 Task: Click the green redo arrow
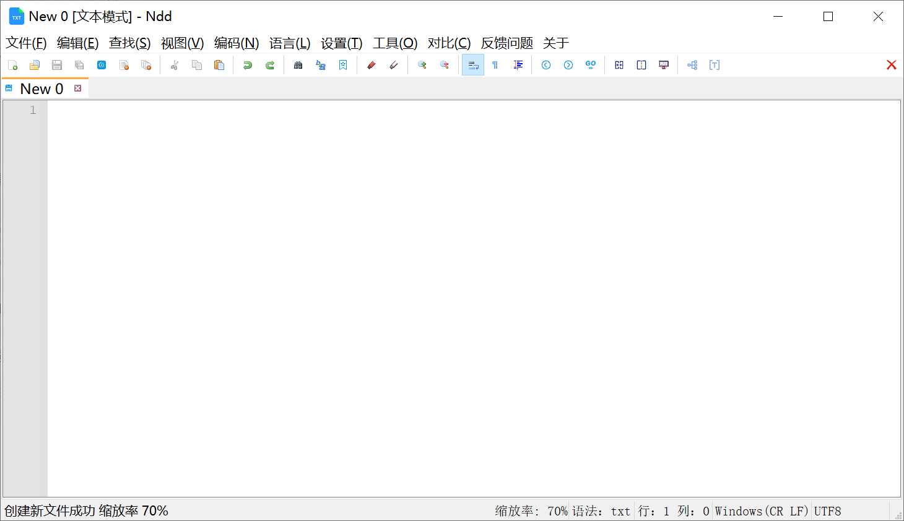pyautogui.click(x=270, y=65)
